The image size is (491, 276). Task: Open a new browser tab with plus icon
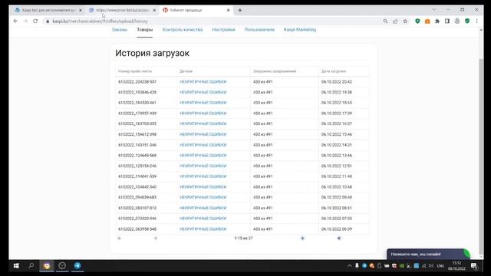(x=240, y=10)
